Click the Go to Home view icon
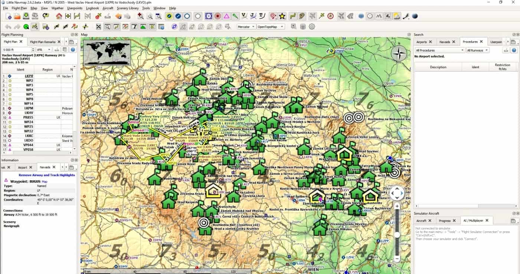 pyautogui.click(x=59, y=16)
